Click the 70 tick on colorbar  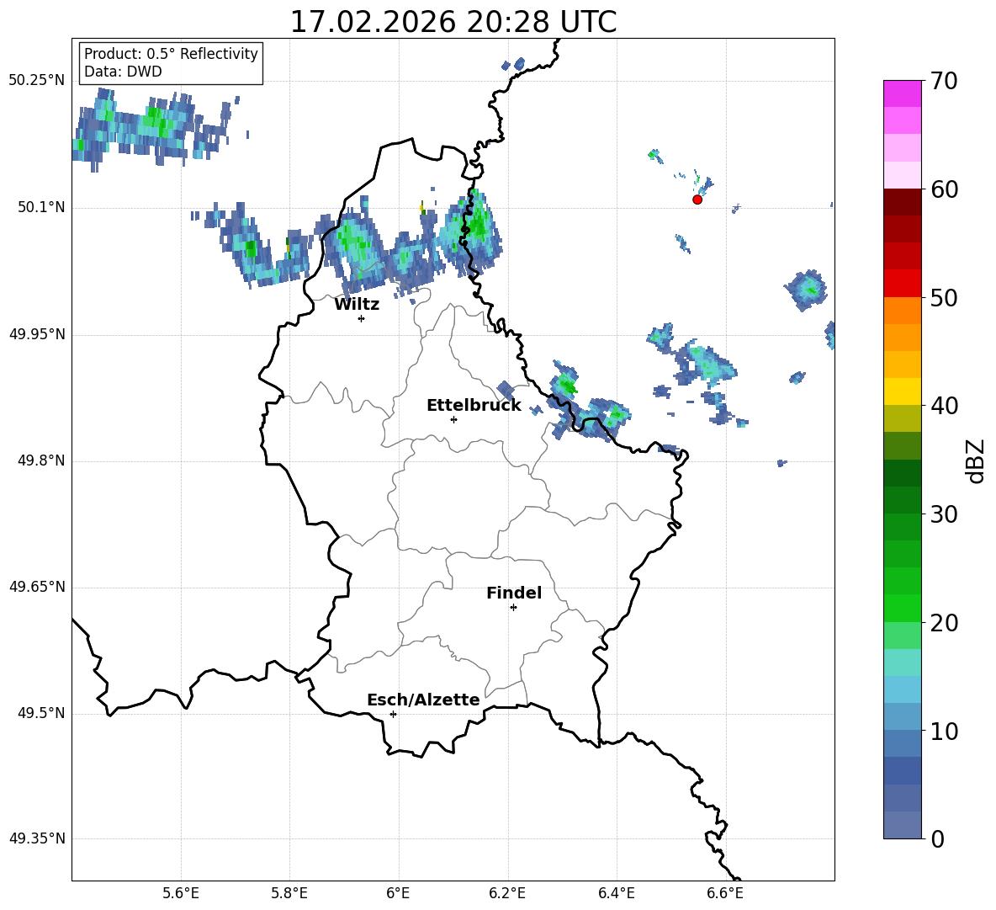[944, 81]
